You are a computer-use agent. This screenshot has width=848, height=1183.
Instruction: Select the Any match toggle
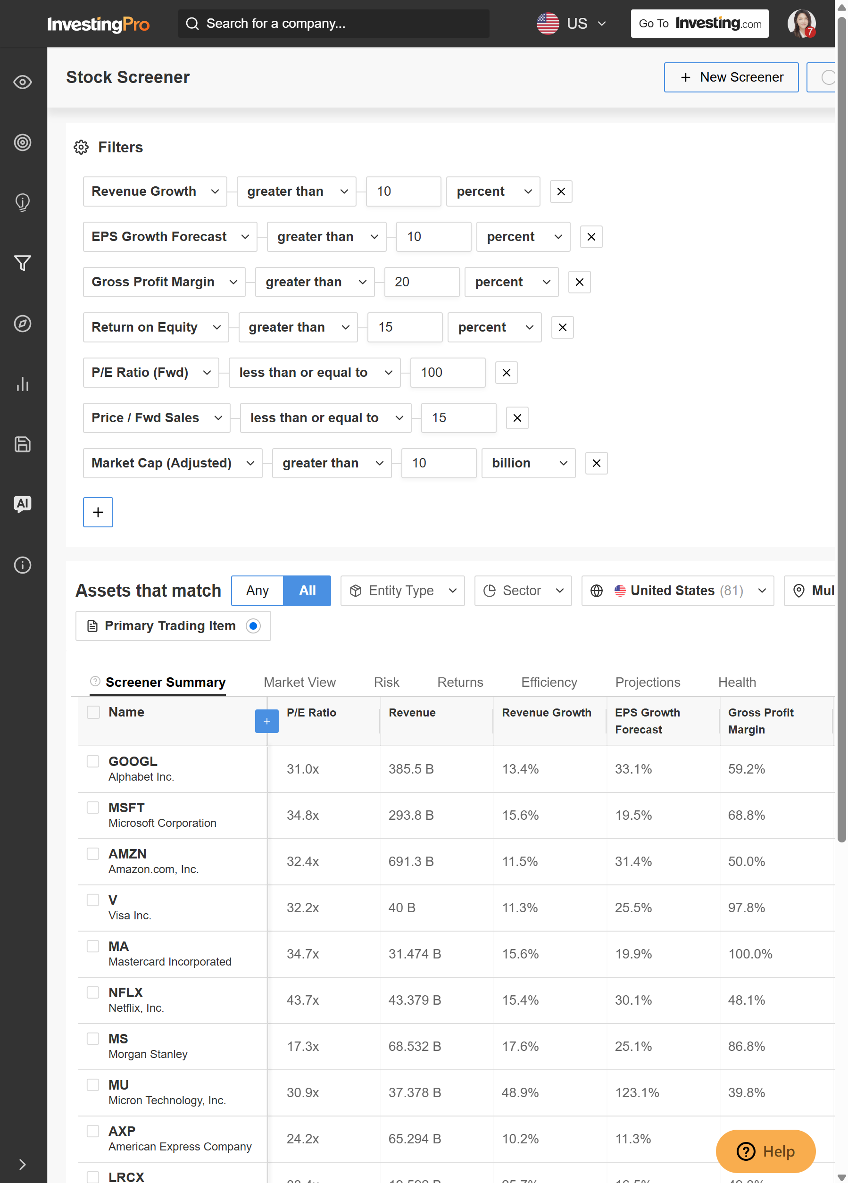[x=257, y=591]
